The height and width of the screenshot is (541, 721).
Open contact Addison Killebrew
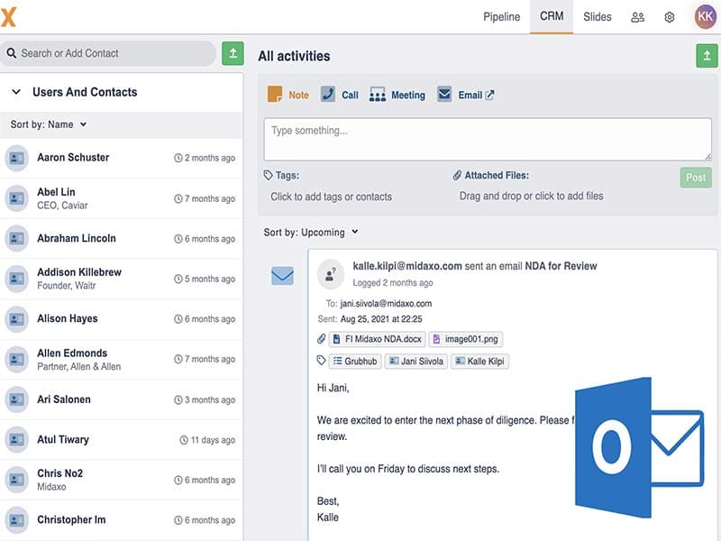point(122,279)
